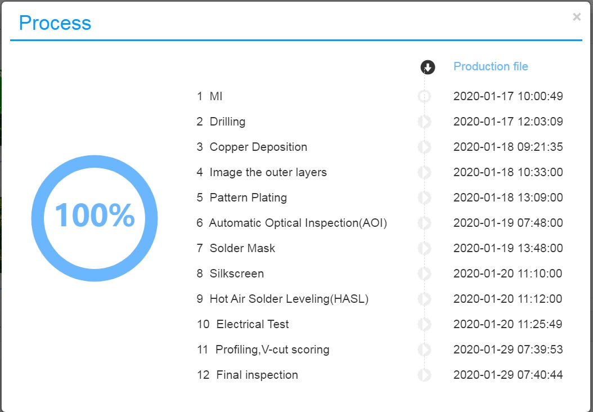Click the Drilling step arrow marker

(424, 122)
